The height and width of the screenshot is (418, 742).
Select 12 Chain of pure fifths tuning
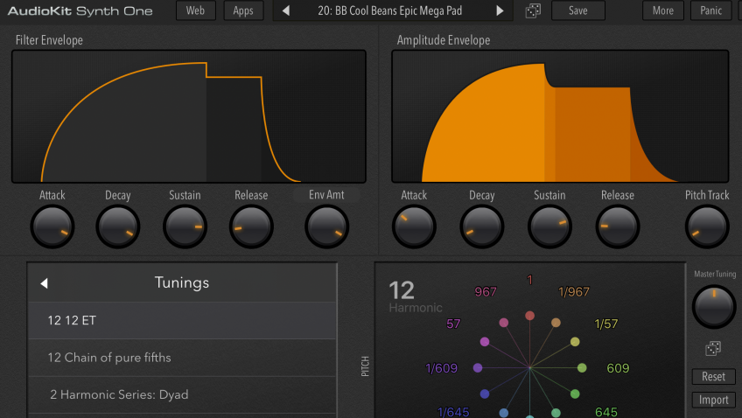point(182,358)
